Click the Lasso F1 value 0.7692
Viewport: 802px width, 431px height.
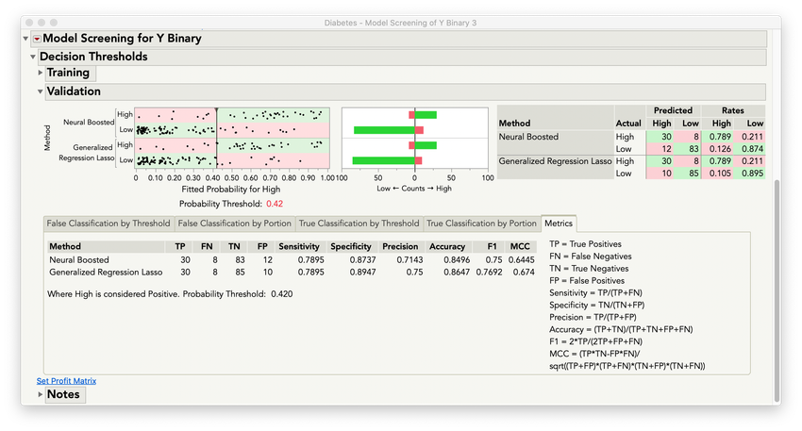click(x=490, y=273)
